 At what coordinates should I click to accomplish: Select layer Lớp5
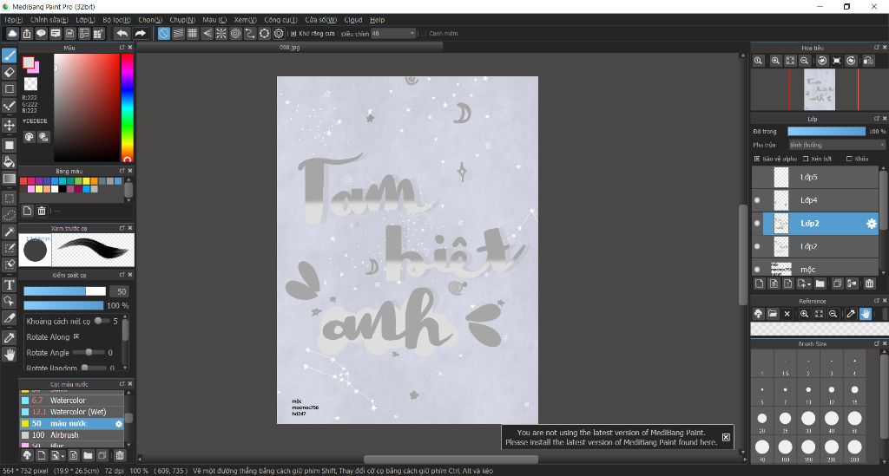(815, 177)
